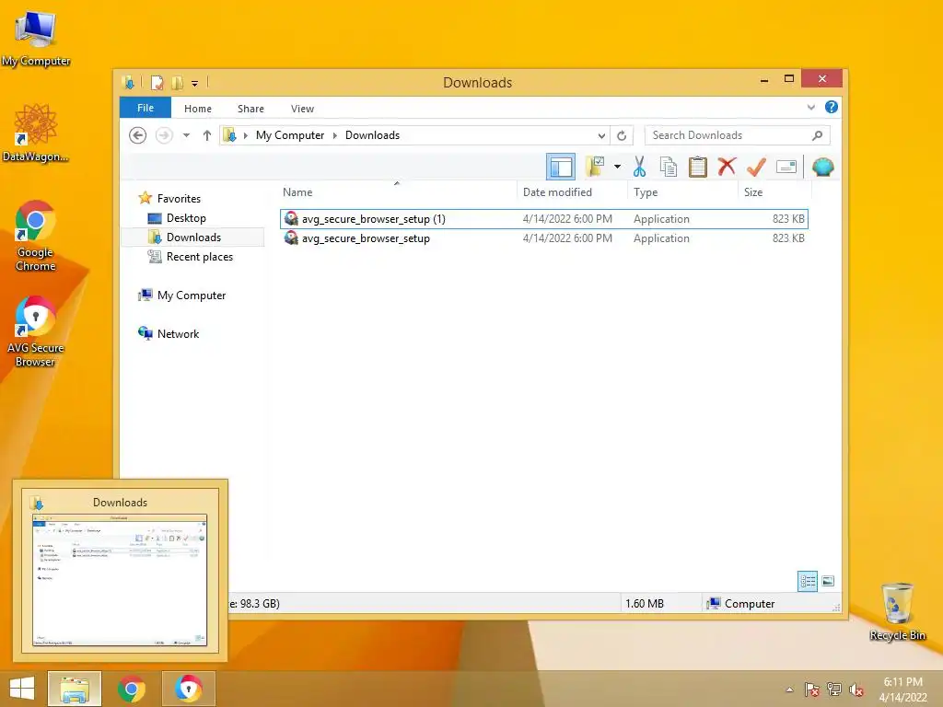Click the orange checkmark Properties icon

point(756,167)
